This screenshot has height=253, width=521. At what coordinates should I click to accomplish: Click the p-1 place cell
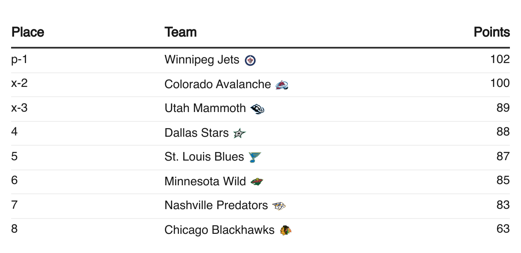19,59
